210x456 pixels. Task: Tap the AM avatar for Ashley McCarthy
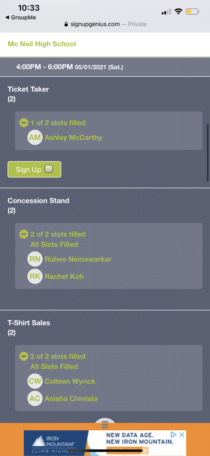pyautogui.click(x=35, y=138)
